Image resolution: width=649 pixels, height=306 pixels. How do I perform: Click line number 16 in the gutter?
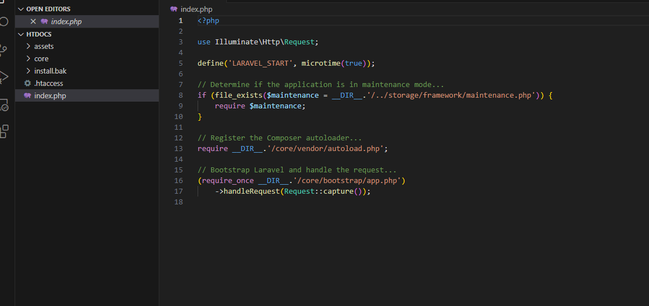178,180
